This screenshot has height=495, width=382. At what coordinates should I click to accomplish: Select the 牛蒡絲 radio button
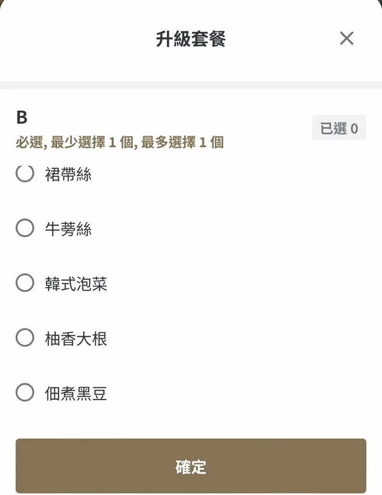[24, 228]
